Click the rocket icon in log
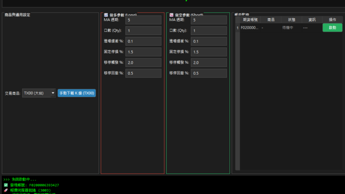Screen dimensions: 345x194 click(6, 190)
